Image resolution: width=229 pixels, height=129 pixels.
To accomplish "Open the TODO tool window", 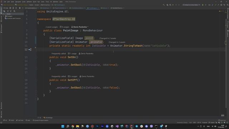I will 11,120.
